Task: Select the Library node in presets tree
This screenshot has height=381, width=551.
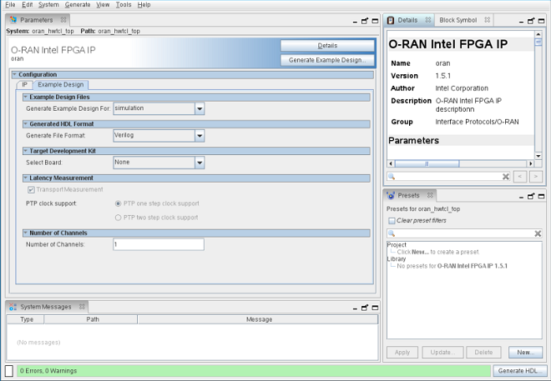Action: tap(397, 259)
